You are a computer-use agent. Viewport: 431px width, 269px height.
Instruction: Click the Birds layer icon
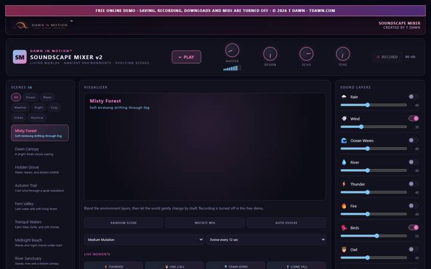[x=344, y=228]
